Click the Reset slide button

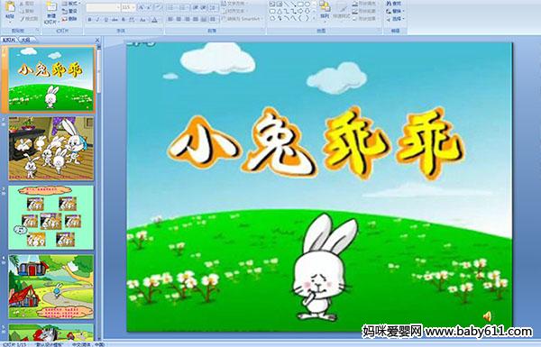click(x=70, y=11)
